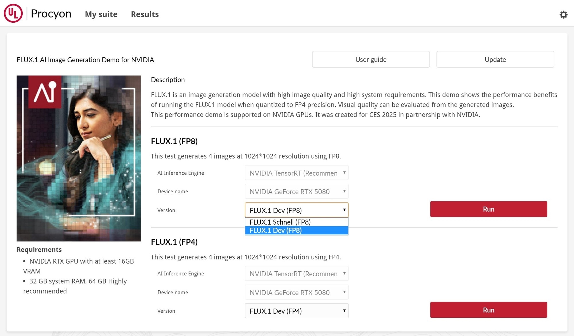Open the FP8 Device name dropdown
This screenshot has width=574, height=336.
[x=296, y=192]
